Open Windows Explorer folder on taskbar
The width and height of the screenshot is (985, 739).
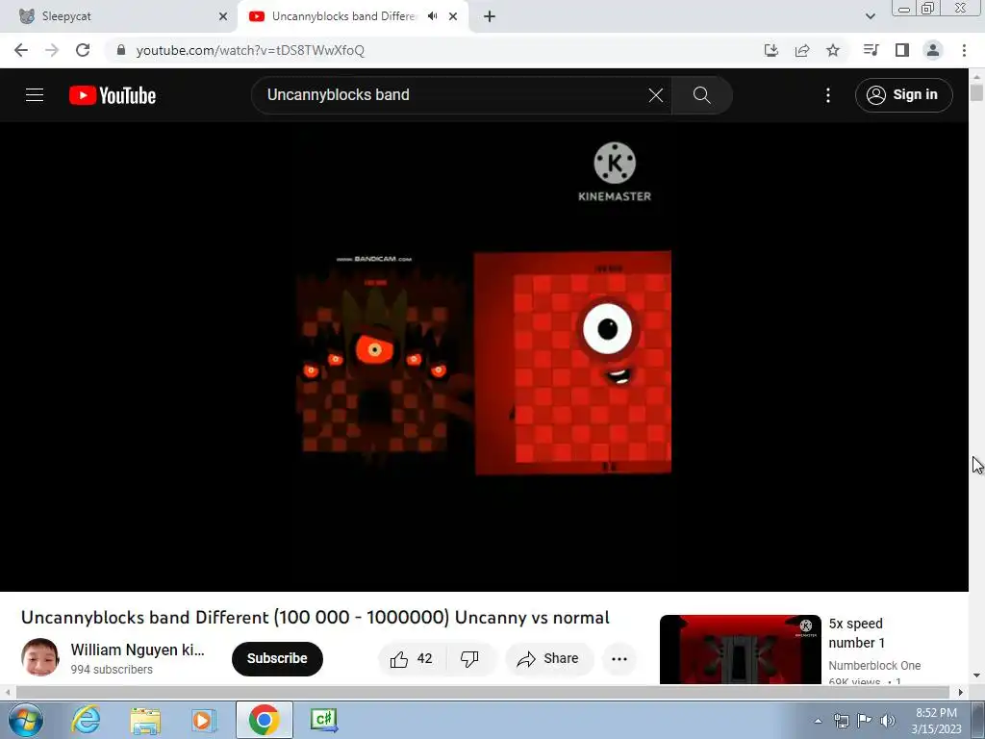[x=145, y=720]
